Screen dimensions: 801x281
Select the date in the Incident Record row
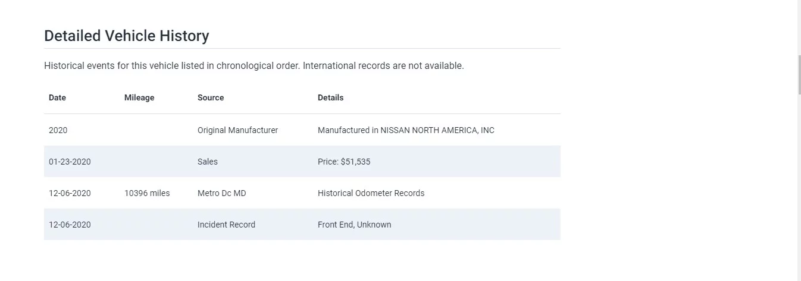[x=70, y=225]
